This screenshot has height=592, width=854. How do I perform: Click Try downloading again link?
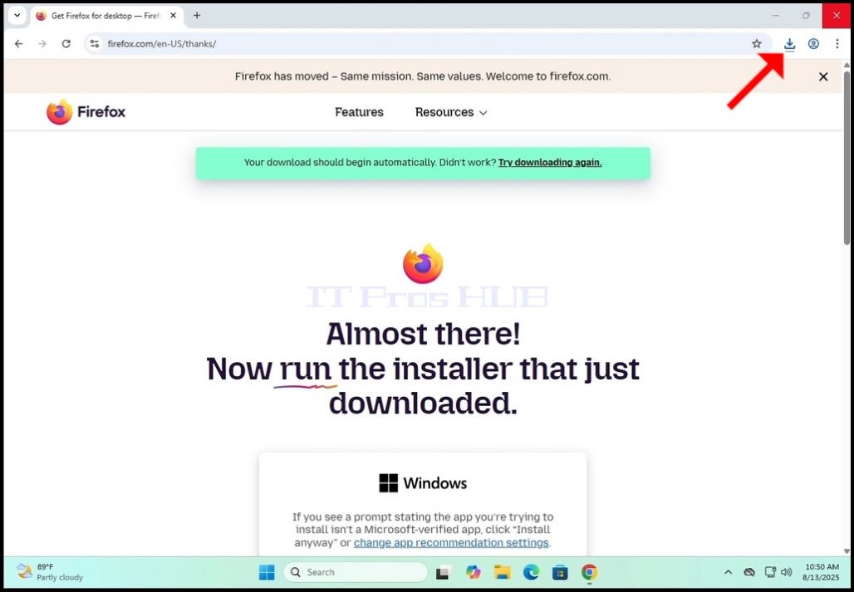[550, 163]
